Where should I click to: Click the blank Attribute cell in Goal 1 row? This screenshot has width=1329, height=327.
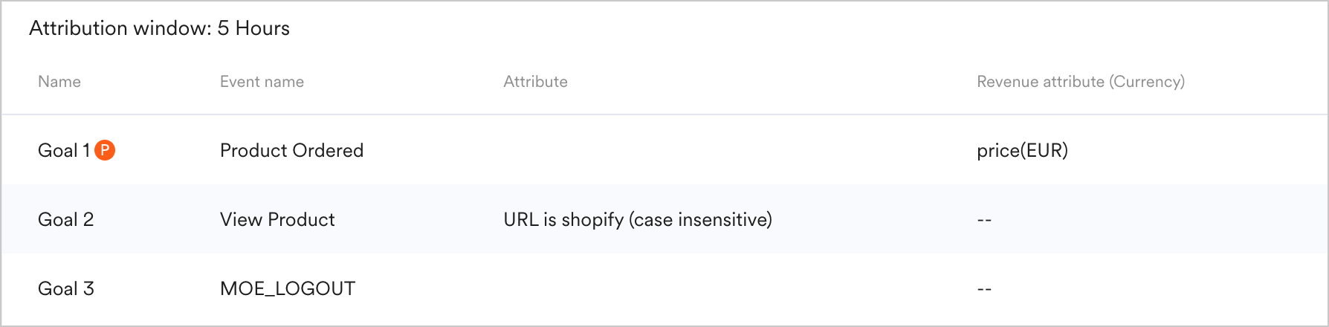(x=669, y=151)
